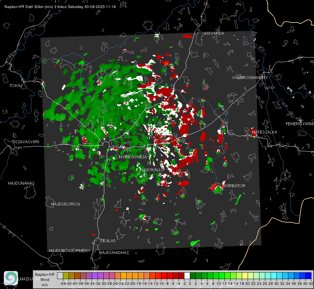Select the light gray swatch at legend's left end
The width and height of the screenshot is (314, 289).
click(60, 276)
